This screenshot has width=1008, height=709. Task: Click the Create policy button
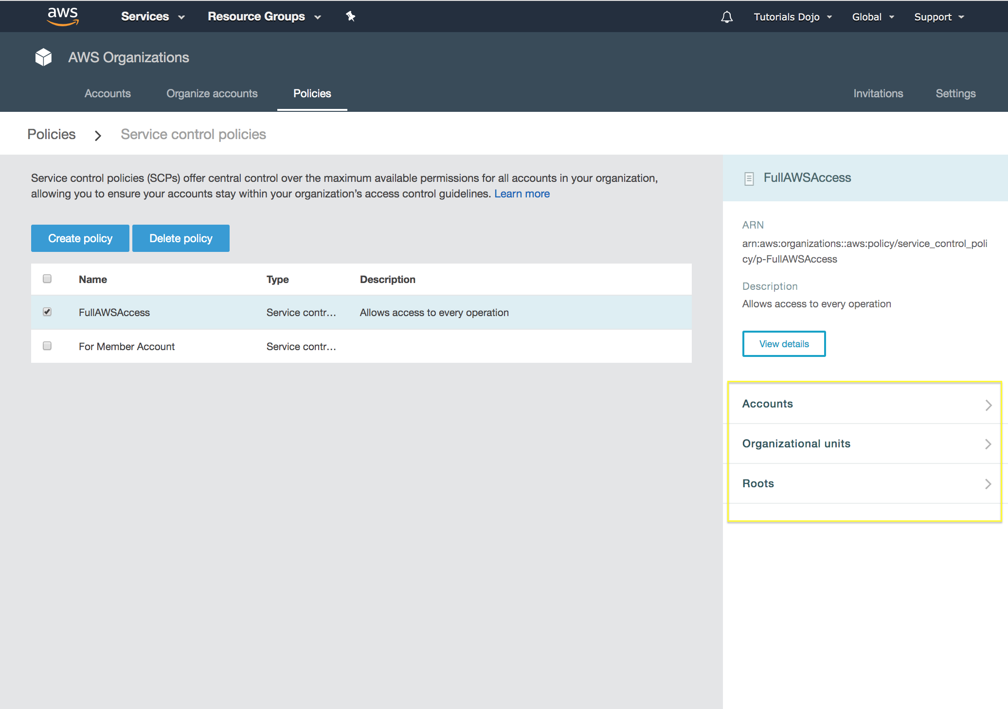(80, 238)
